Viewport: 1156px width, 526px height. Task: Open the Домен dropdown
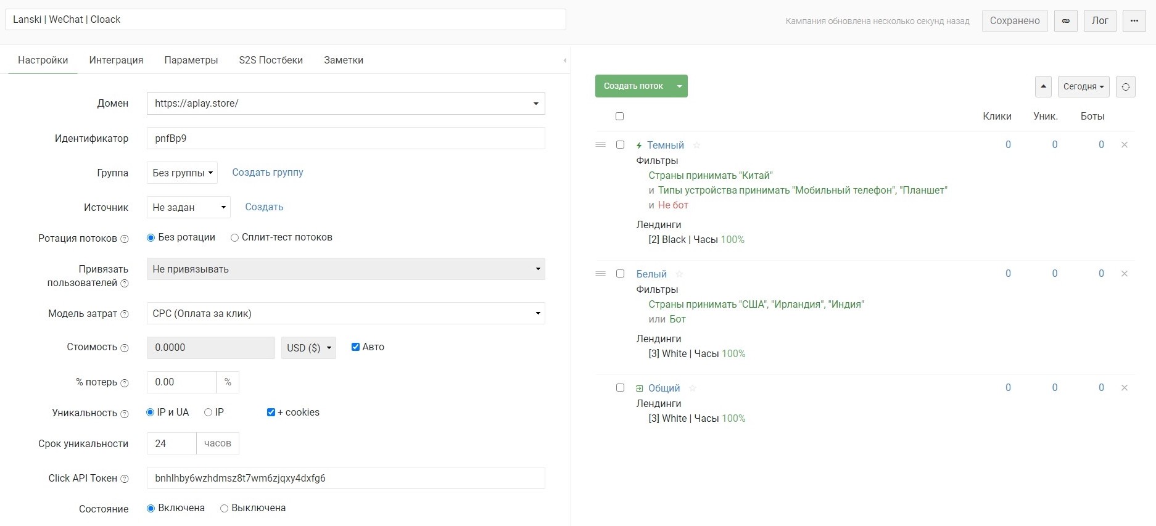(346, 104)
